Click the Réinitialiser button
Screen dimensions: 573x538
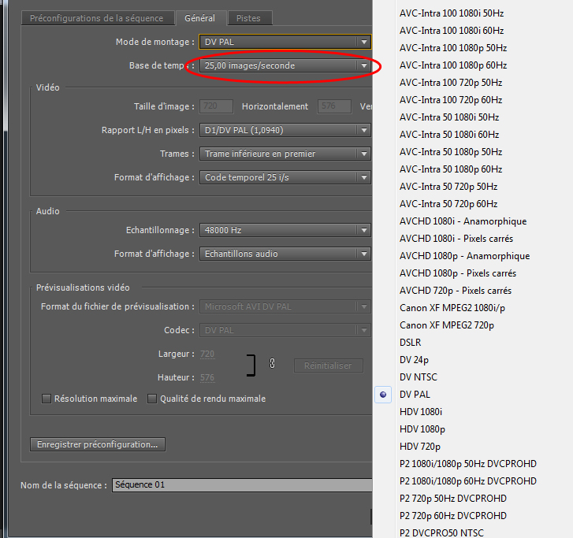[x=328, y=365]
